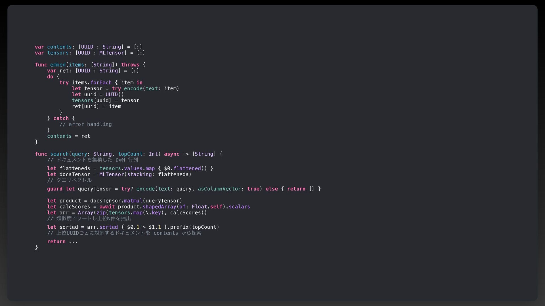Click the 'UUID()' initializer call
Screen dimensions: 545x306
(115, 95)
